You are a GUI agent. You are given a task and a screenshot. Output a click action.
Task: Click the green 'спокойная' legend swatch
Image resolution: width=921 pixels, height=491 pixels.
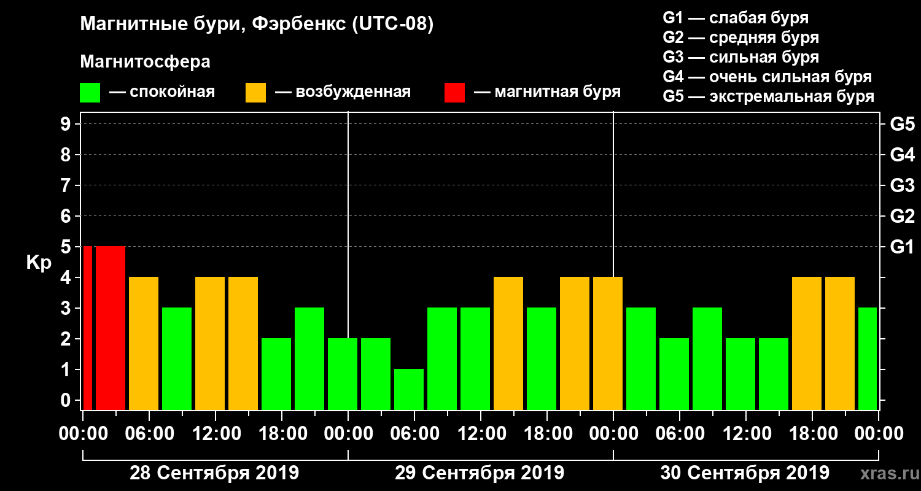coord(90,93)
